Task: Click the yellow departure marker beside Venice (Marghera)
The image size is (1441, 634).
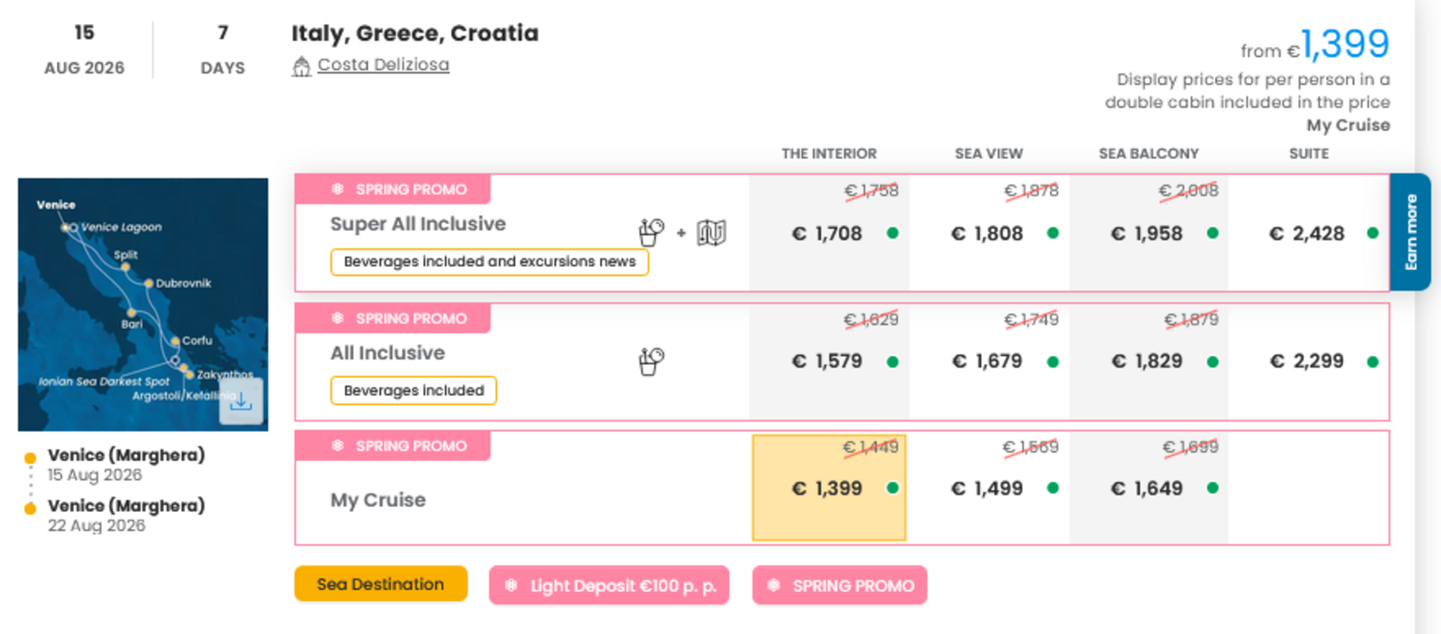Action: 30,456
